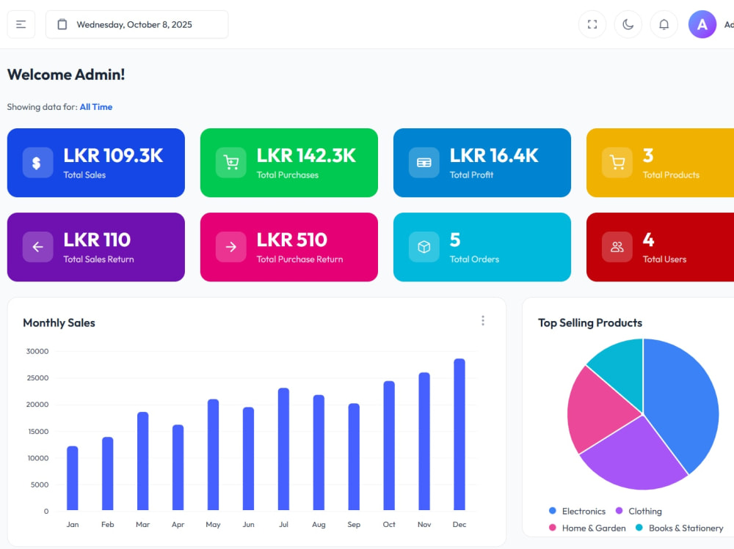Click the Dec bar in Monthly Sales
Screen dimensions: 734x549
click(x=459, y=435)
